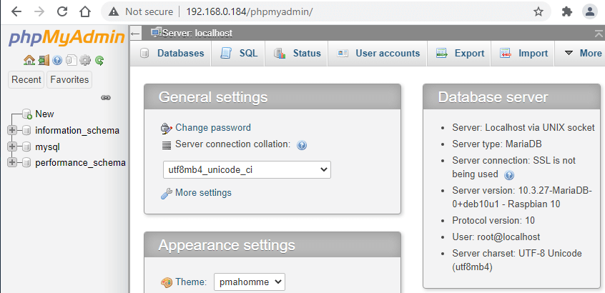
Task: Bookmark this page with the star icon
Action: click(x=538, y=11)
